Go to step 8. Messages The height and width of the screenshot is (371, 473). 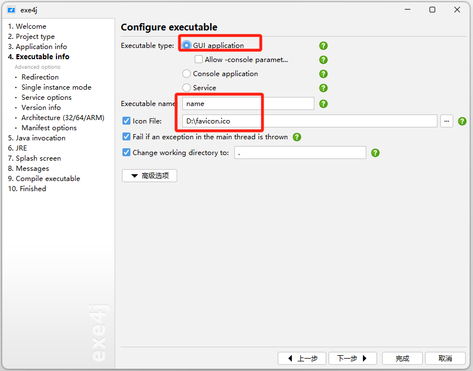[x=28, y=169]
